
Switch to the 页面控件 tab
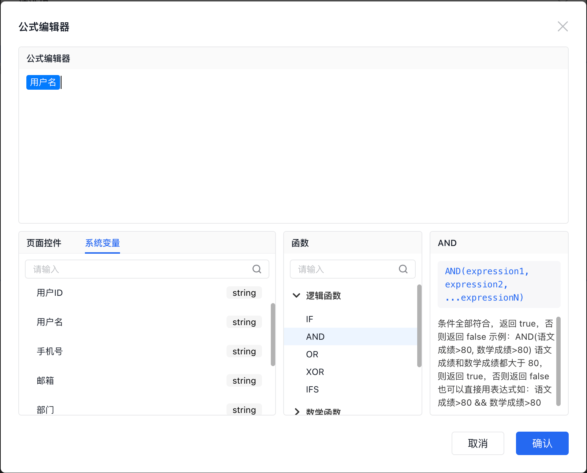pyautogui.click(x=44, y=243)
